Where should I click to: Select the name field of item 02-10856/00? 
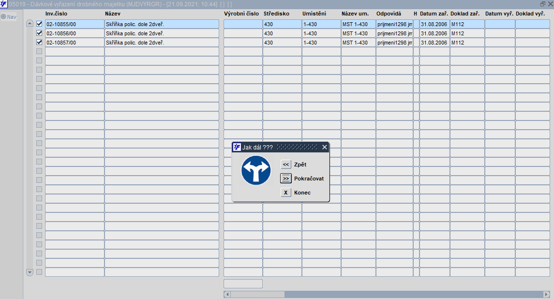coord(162,33)
